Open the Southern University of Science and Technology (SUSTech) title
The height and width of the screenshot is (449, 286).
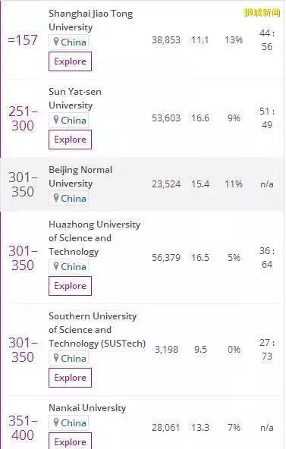click(97, 330)
